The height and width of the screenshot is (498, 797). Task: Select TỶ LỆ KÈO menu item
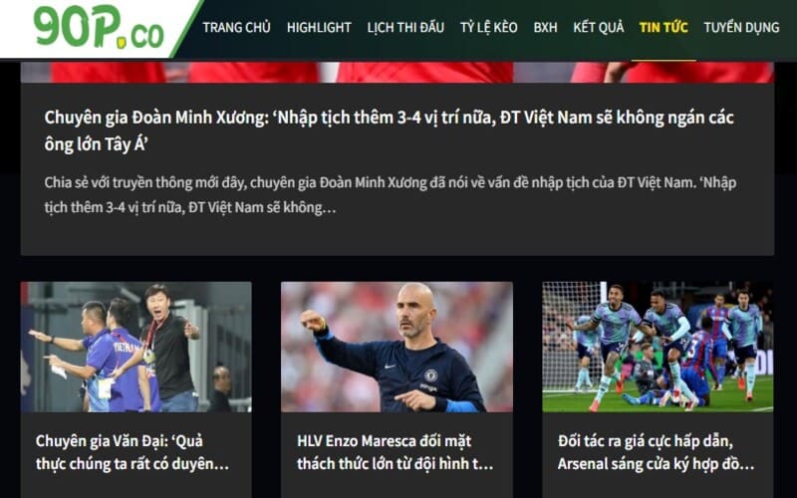point(488,28)
